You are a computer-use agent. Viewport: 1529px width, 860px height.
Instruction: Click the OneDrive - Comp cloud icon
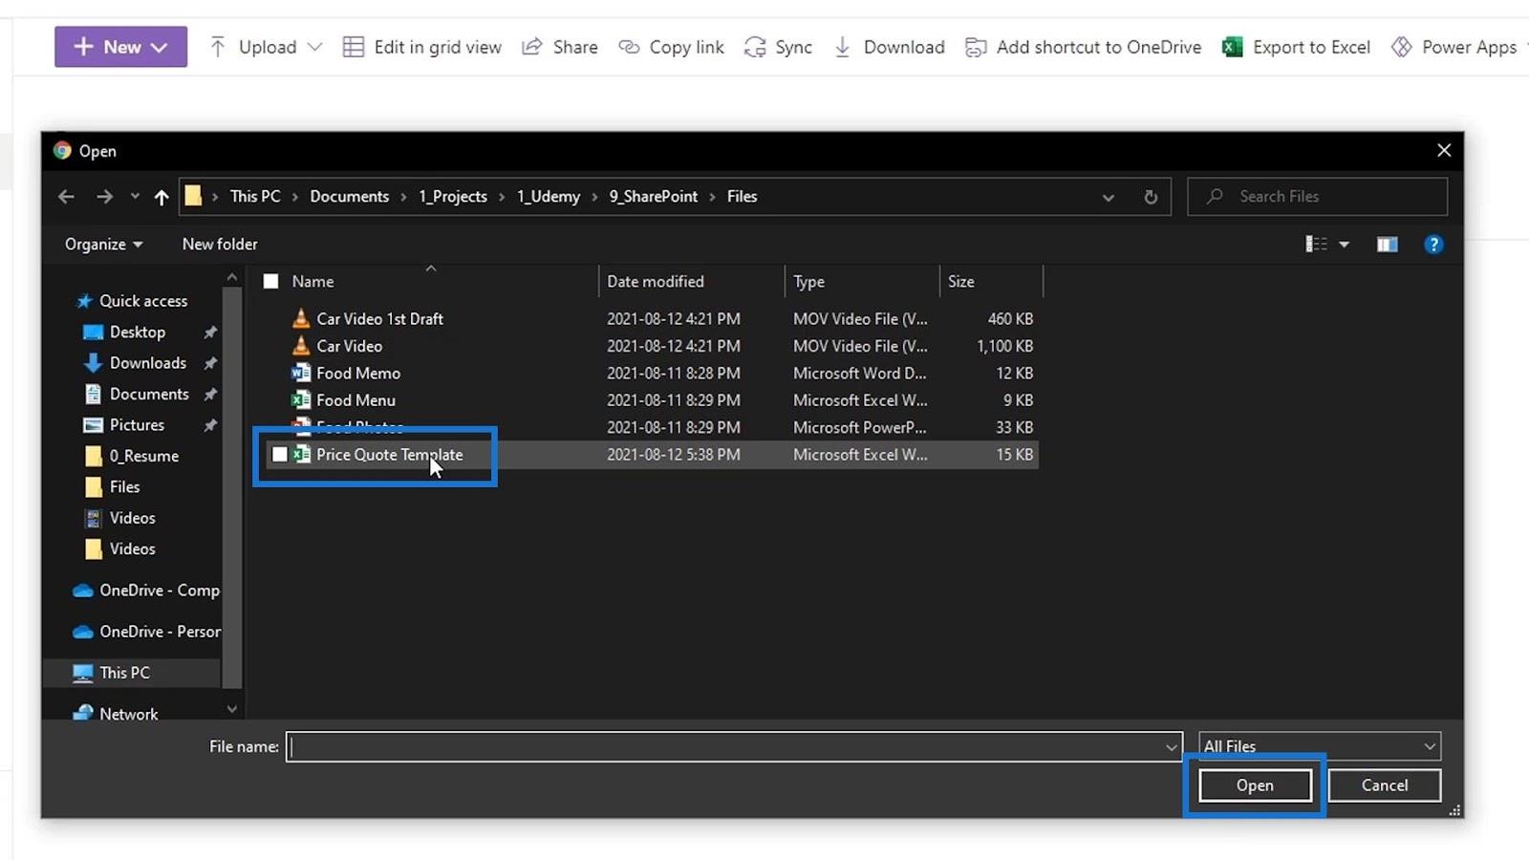[x=83, y=591]
